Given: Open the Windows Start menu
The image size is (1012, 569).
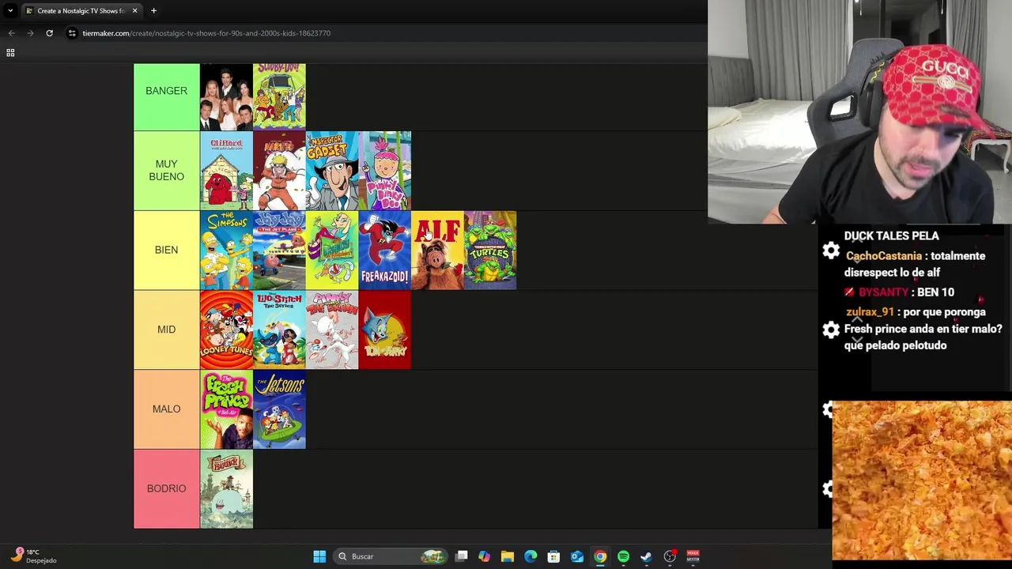Looking at the screenshot, I should tap(319, 556).
